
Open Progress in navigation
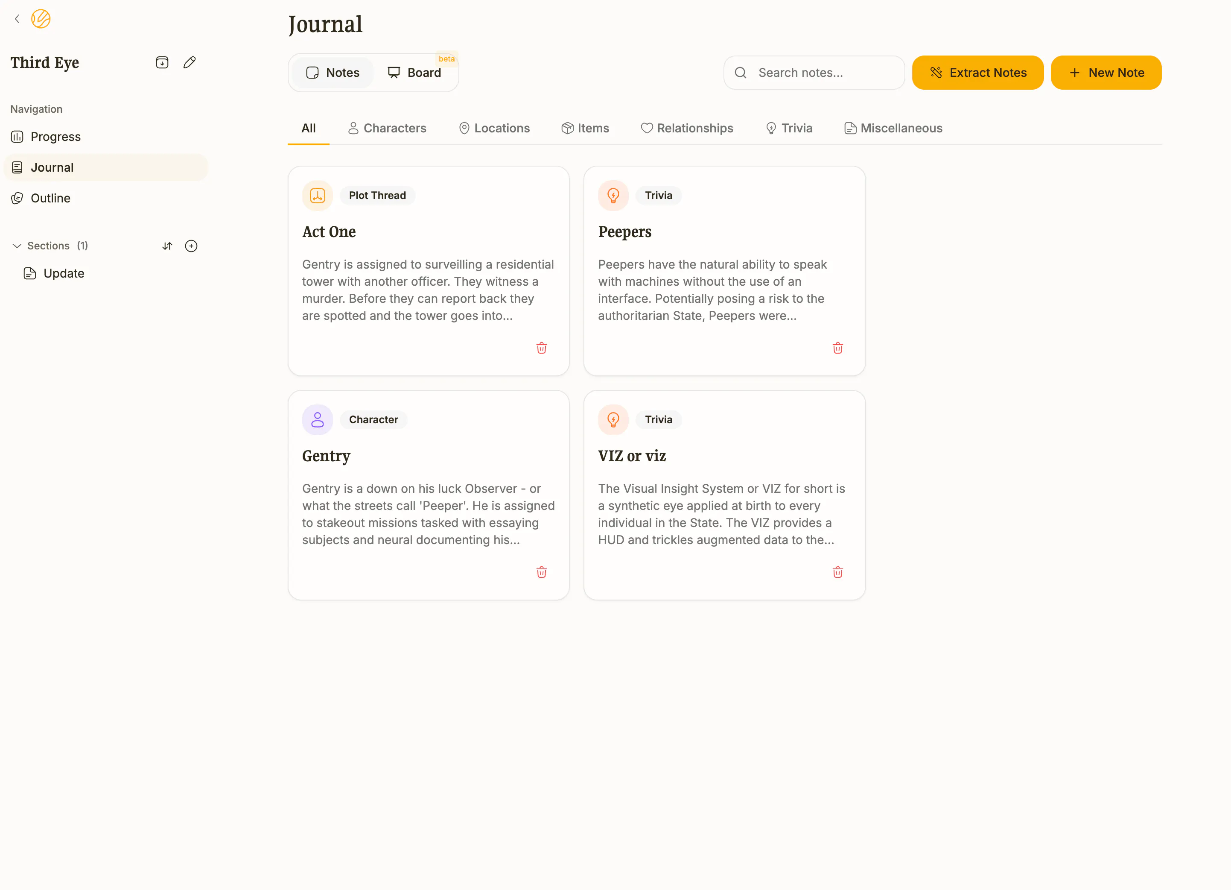[106, 137]
